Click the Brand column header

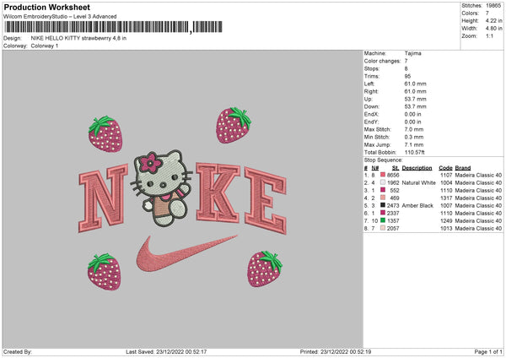[x=463, y=168]
